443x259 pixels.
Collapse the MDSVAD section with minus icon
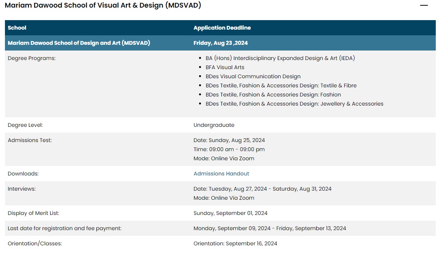coord(424,5)
